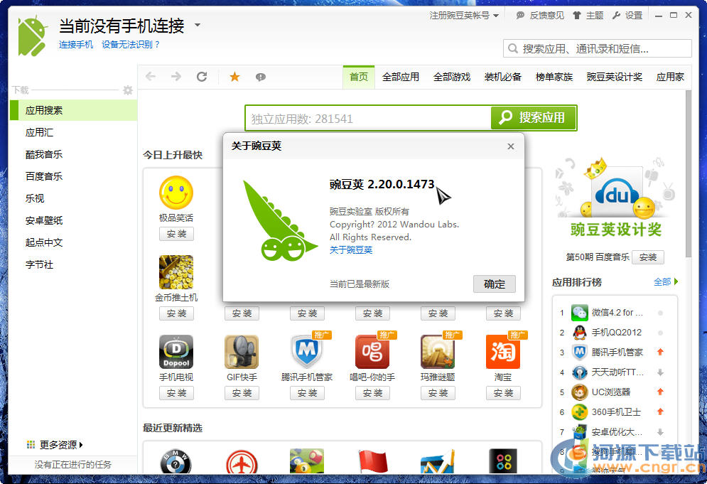Image resolution: width=707 pixels, height=484 pixels.
Task: Switch to the 全部游戏 tab
Action: coord(452,77)
